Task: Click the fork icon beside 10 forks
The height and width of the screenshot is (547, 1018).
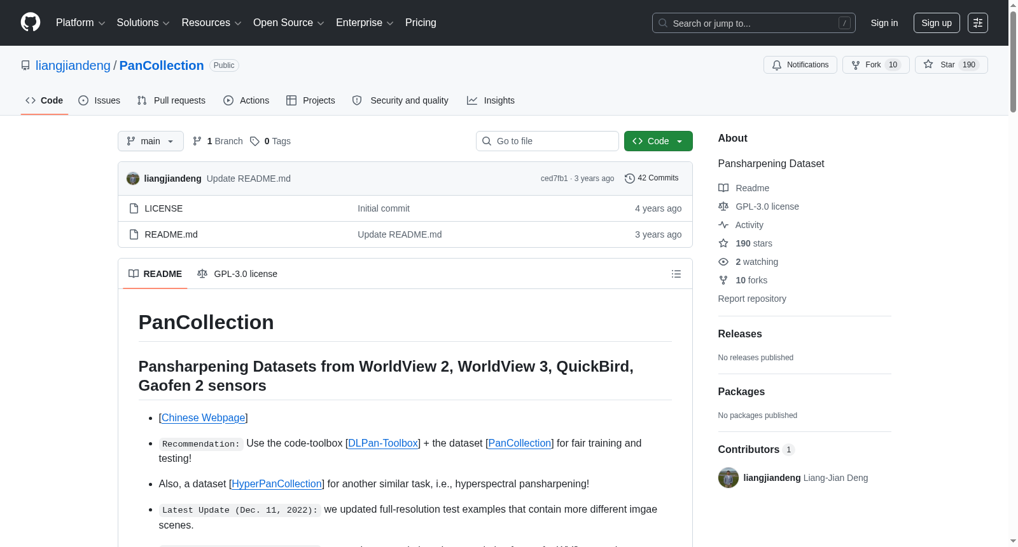Action: (x=723, y=280)
